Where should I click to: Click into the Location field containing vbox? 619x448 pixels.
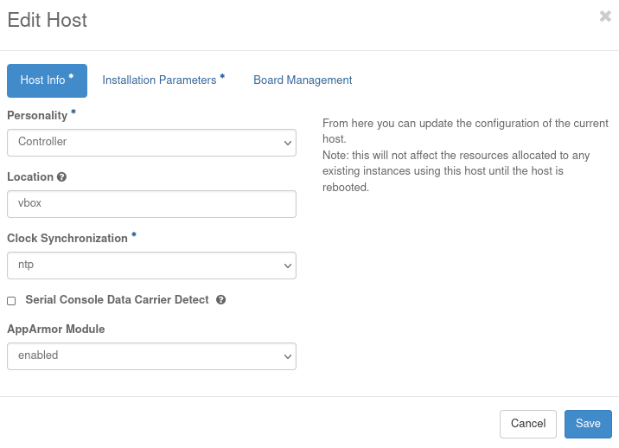[151, 204]
